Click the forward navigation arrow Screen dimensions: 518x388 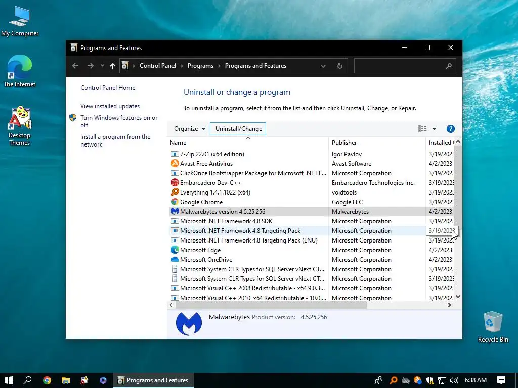90,66
